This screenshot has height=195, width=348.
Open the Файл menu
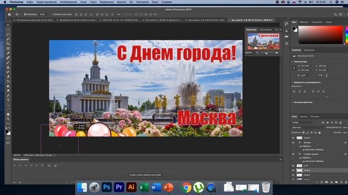(x=30, y=2)
